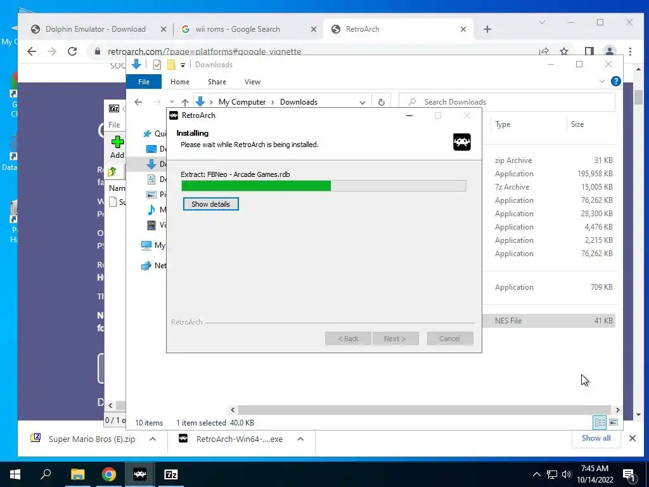Click the RetroArch logo in the installer header
Viewport: 649px width, 487px height.
click(x=462, y=142)
